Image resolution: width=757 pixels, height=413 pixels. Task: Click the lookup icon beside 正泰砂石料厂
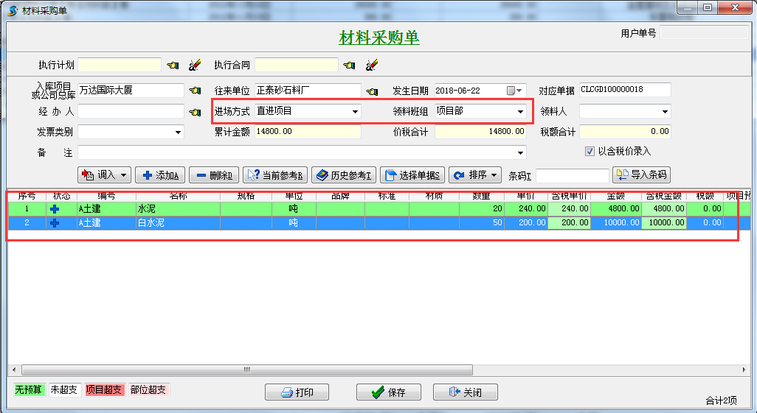(x=372, y=91)
